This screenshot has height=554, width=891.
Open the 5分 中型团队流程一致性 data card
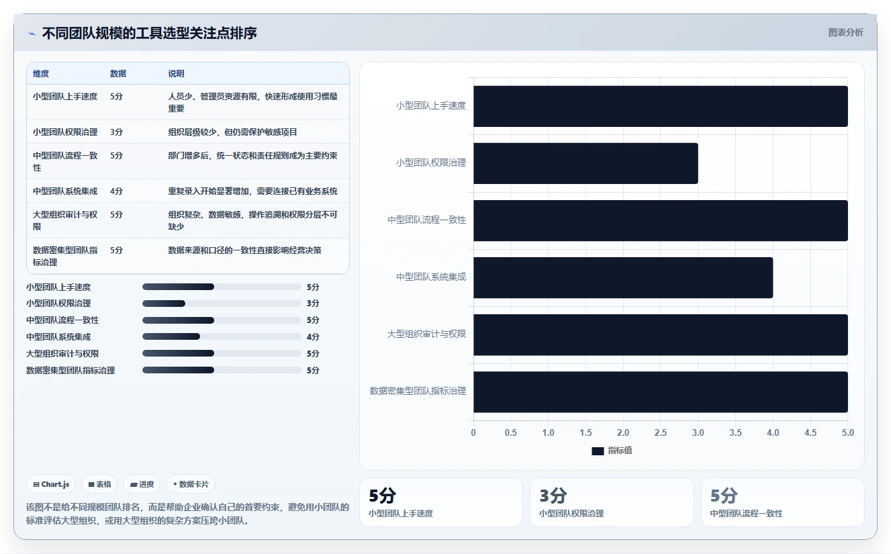click(783, 502)
